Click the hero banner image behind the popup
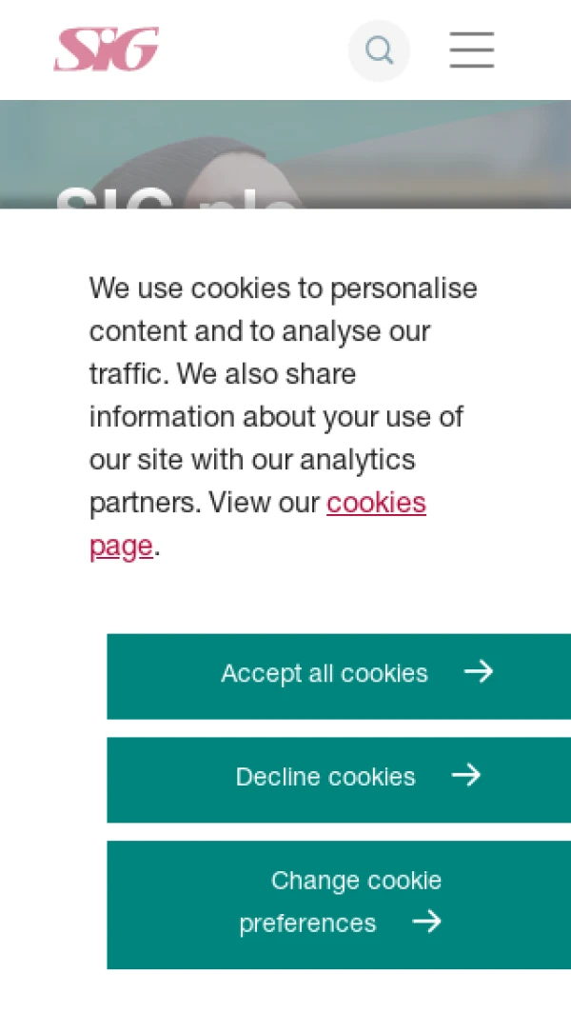571x1014 pixels. pos(285,154)
